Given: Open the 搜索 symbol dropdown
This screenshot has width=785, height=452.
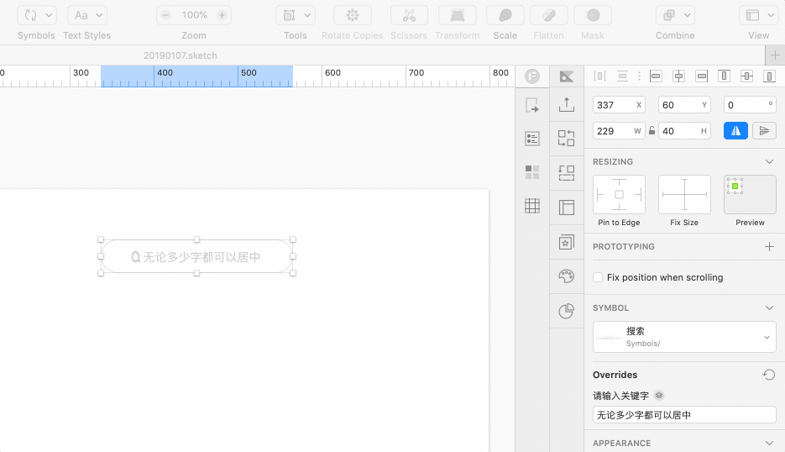Looking at the screenshot, I should click(684, 337).
